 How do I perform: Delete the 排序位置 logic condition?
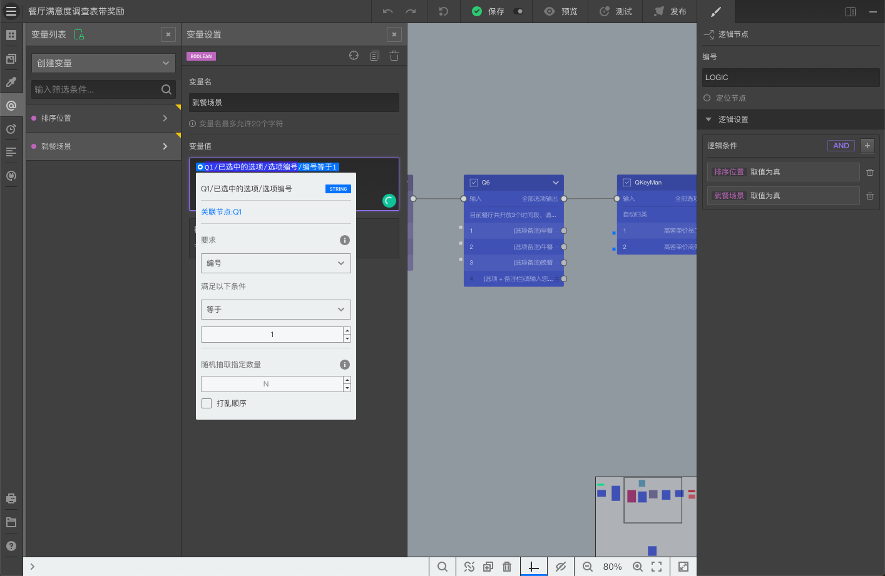pos(870,172)
